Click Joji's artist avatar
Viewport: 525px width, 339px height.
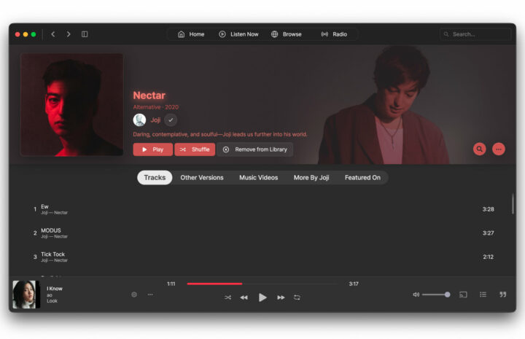pyautogui.click(x=139, y=120)
